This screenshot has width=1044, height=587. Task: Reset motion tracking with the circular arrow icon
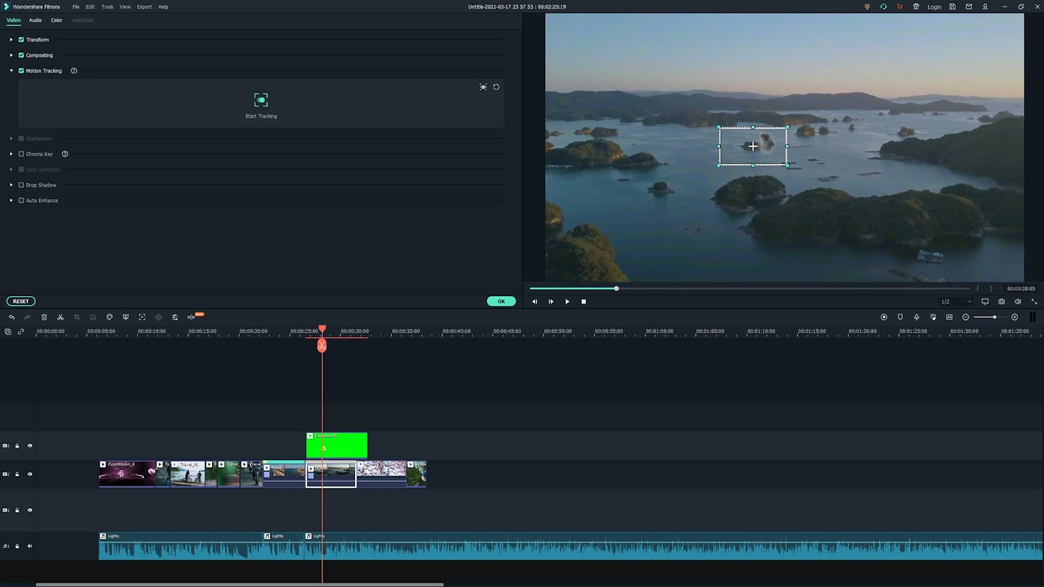(497, 87)
